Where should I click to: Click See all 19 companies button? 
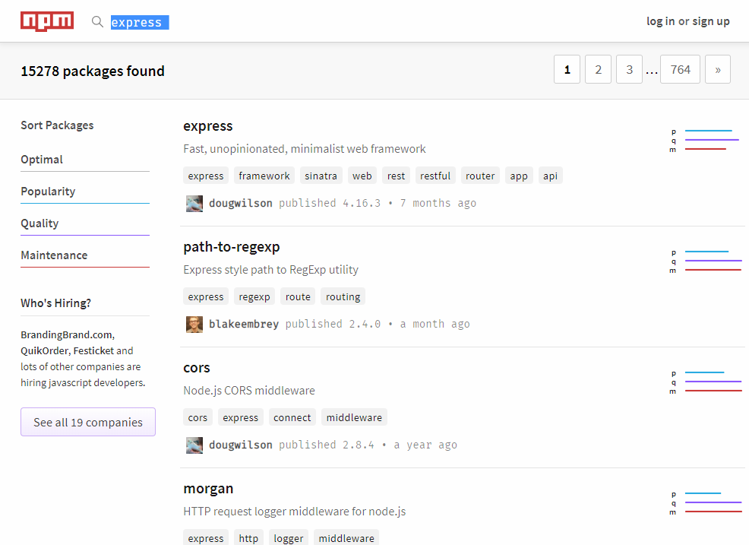pos(88,422)
